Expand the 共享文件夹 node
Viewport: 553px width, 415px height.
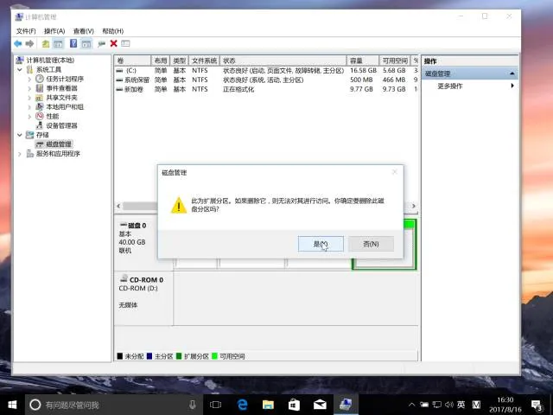[29, 98]
